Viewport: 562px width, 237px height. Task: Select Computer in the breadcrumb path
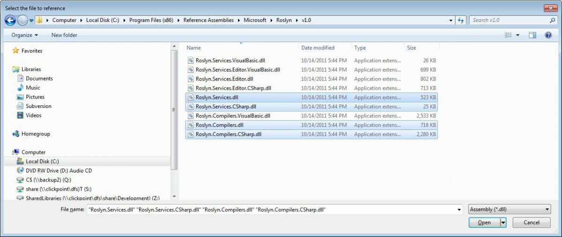coord(64,20)
